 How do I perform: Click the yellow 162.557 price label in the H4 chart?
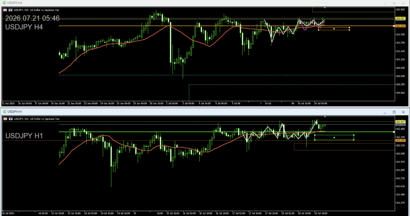400,18
